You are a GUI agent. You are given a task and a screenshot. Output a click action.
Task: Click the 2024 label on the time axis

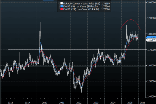coord(113,103)
